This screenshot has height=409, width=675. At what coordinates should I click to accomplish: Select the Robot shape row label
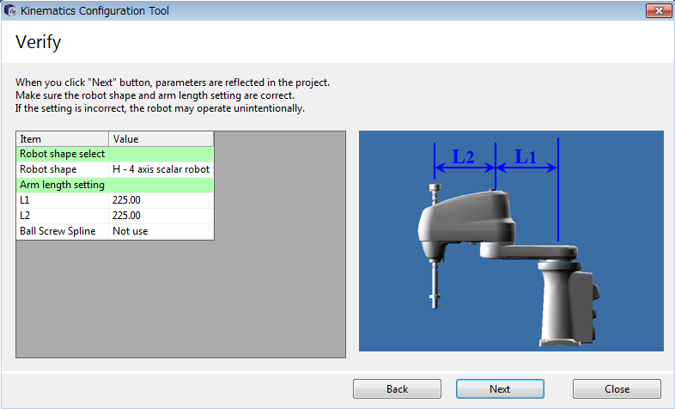pos(48,169)
